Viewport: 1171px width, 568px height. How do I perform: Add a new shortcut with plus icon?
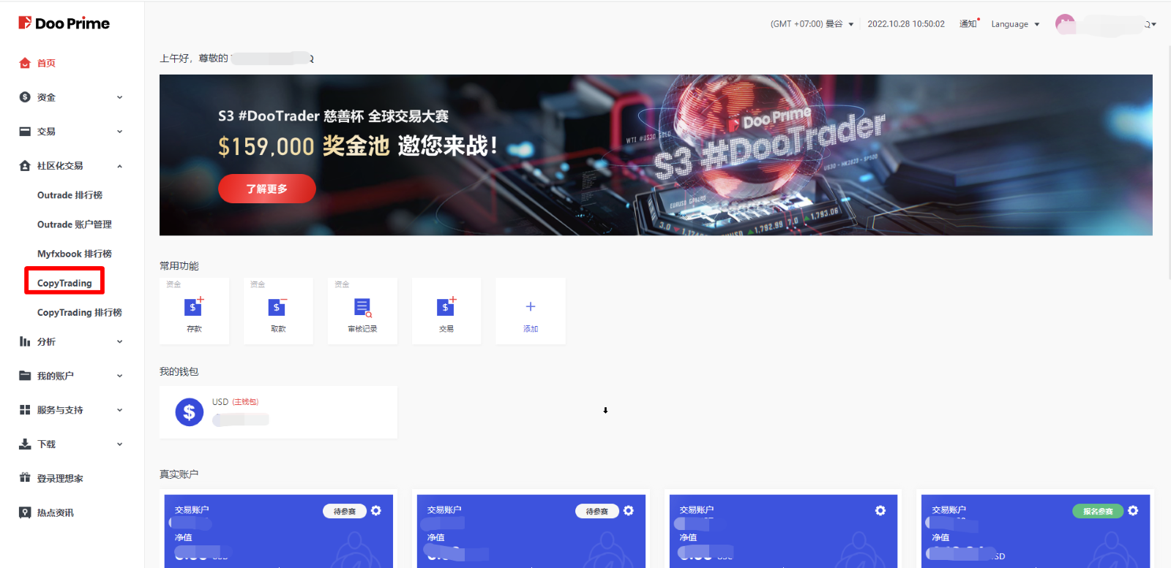click(531, 308)
